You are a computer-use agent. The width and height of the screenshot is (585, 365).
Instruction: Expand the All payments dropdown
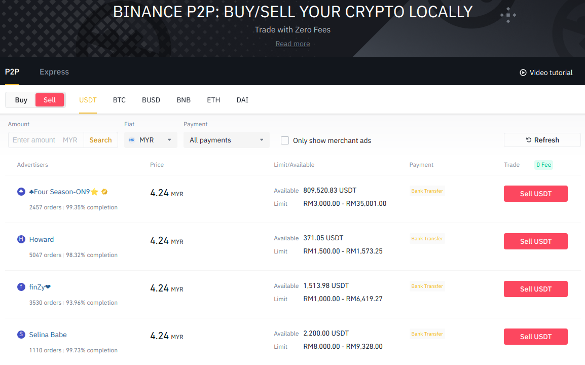(x=227, y=140)
